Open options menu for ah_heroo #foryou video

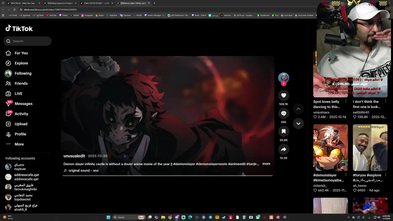[386, 175]
